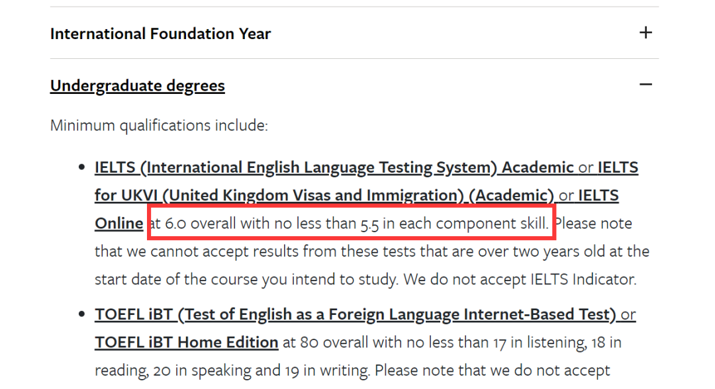Click the bullet point before the IELTS item
This screenshot has height=389, width=715.
tap(81, 167)
